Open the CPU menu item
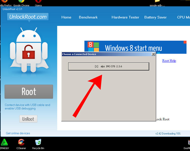This screenshot has width=190, height=151. click(x=183, y=17)
